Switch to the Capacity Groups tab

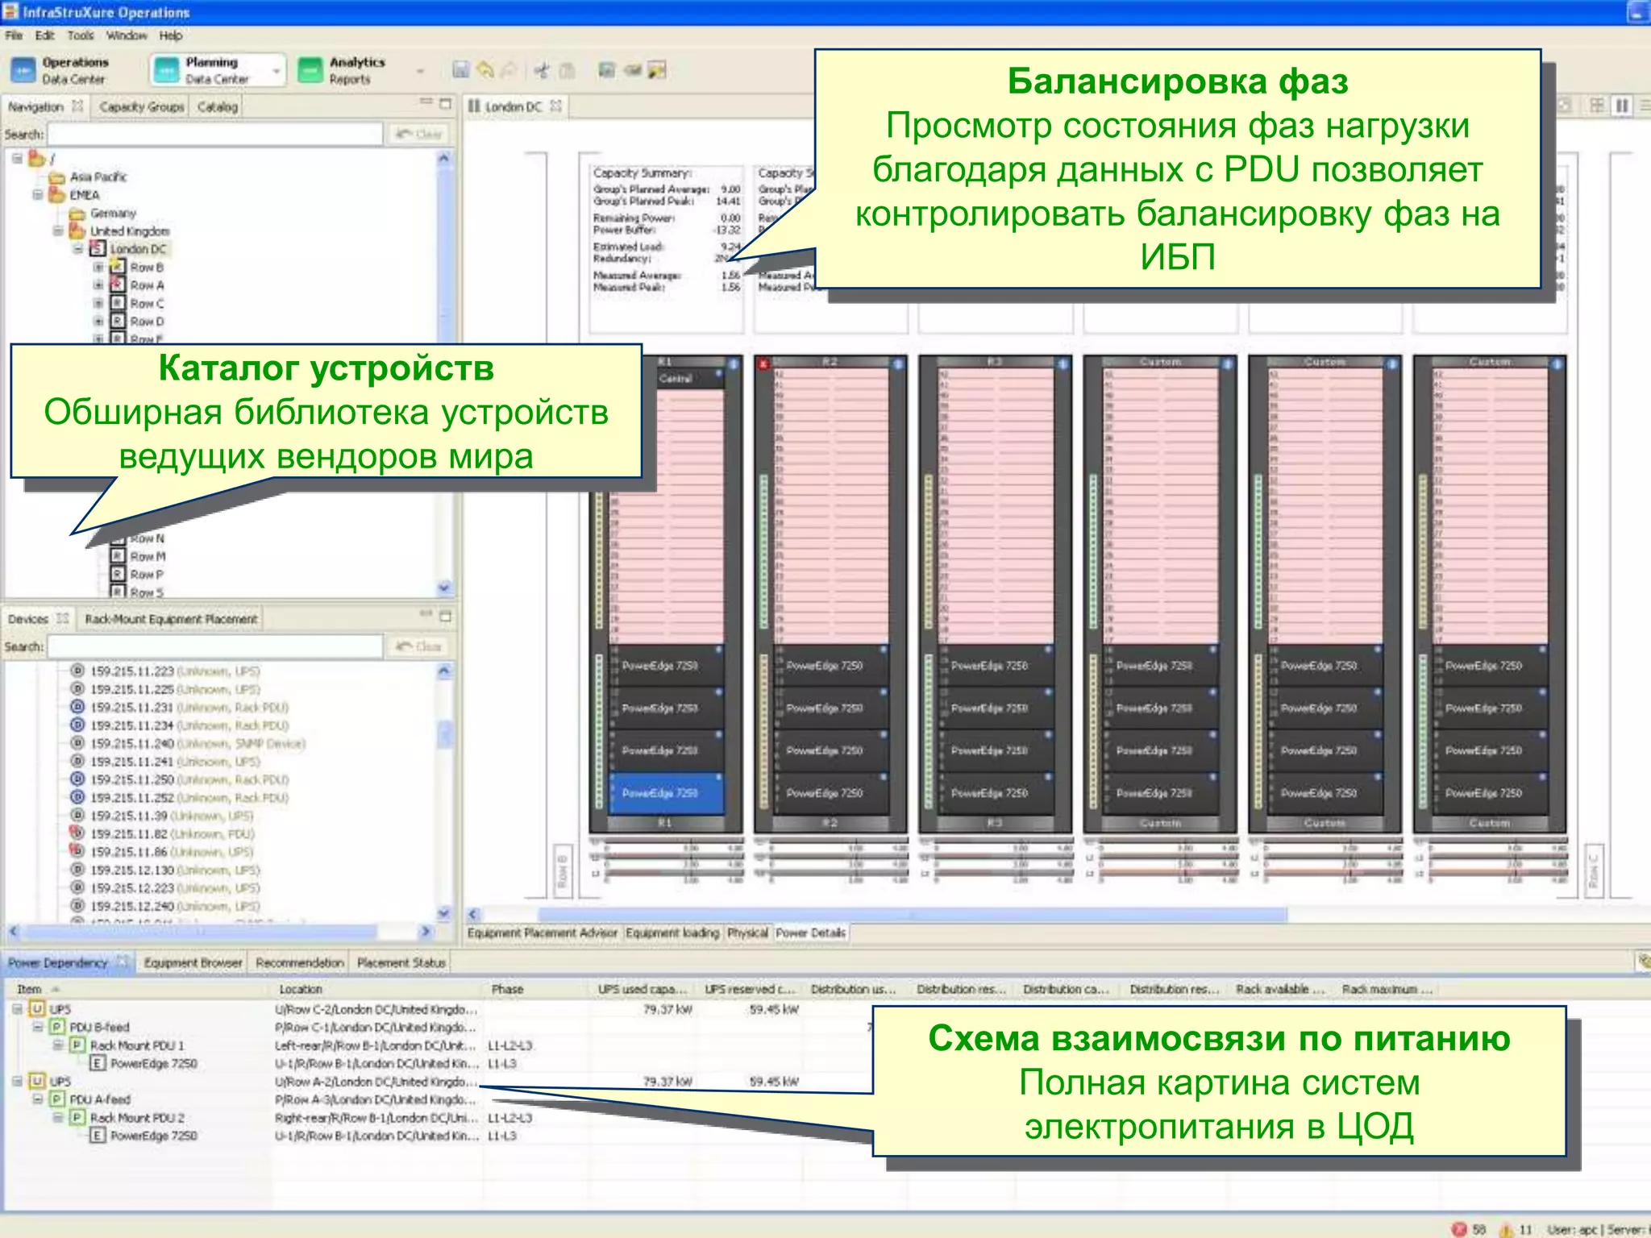(142, 106)
